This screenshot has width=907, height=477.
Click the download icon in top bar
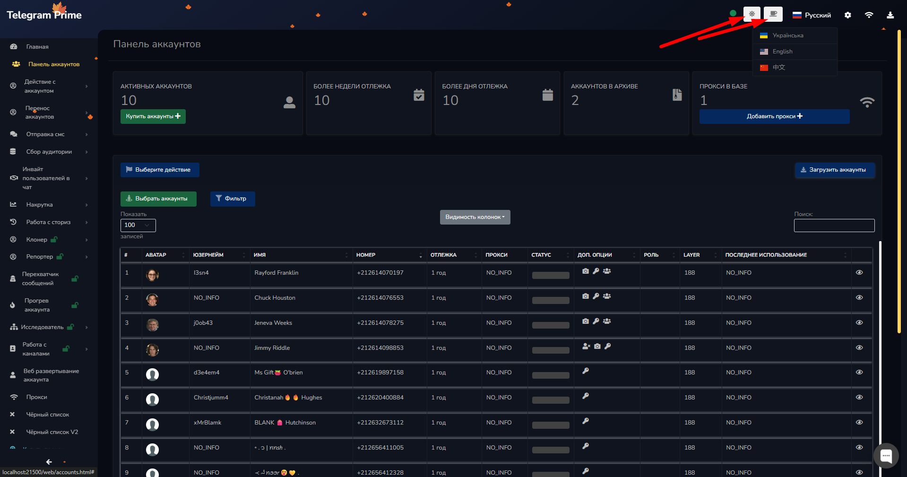point(890,15)
